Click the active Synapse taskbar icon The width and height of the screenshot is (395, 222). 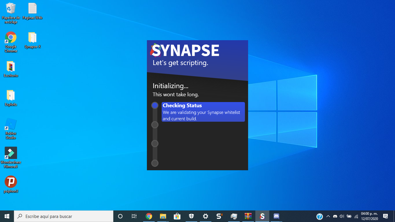[x=262, y=216]
